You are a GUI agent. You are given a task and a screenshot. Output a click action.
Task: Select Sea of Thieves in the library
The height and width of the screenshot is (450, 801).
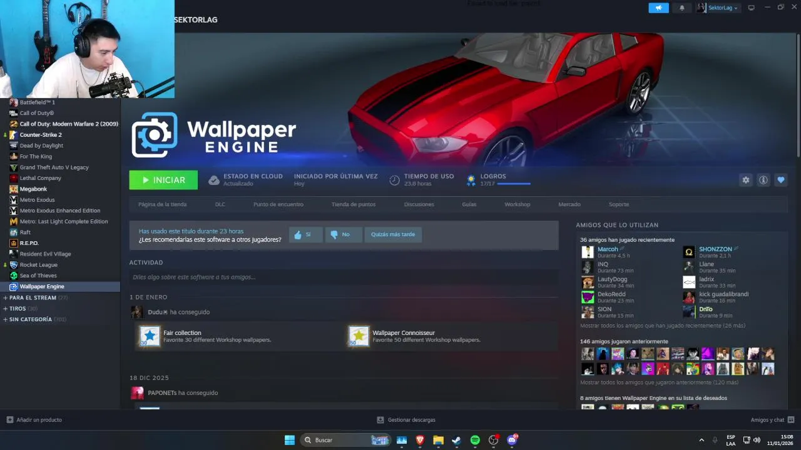(x=38, y=276)
